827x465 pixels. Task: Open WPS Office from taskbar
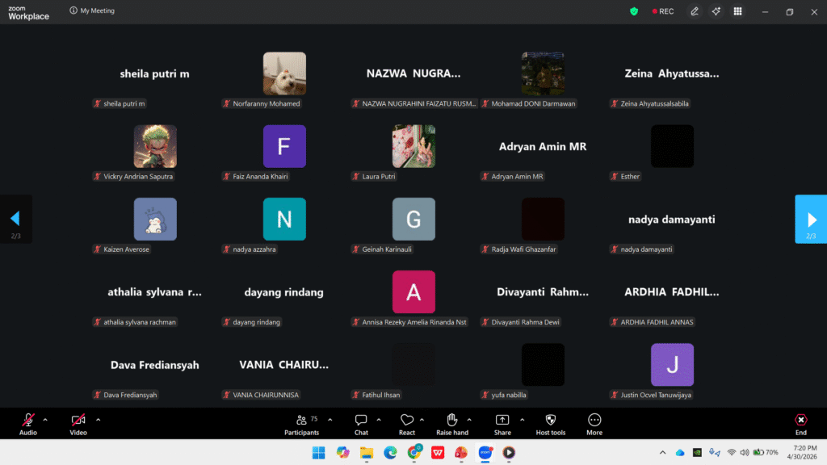438,452
